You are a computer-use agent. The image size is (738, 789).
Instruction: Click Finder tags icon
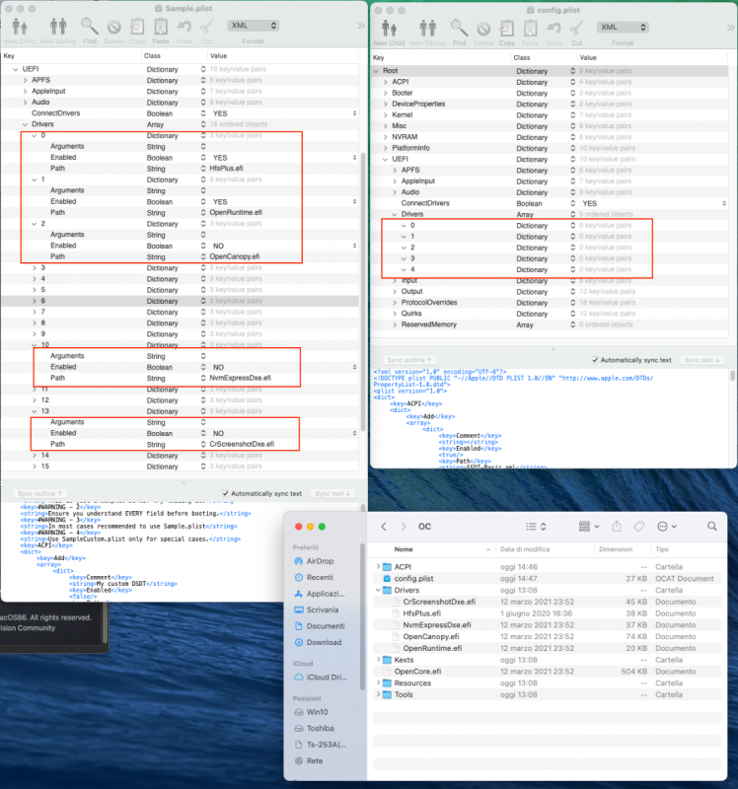click(638, 527)
